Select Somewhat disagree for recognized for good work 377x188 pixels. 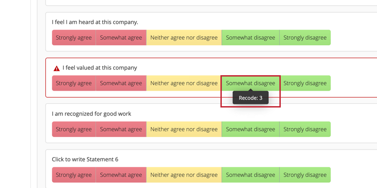(x=251, y=129)
